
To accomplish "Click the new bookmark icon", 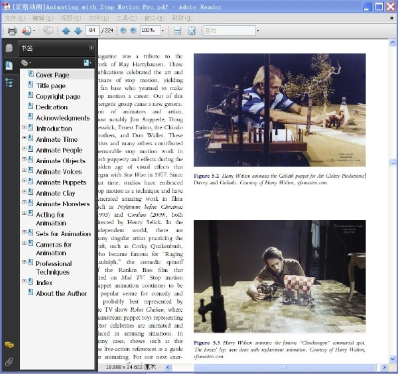I will (88, 63).
